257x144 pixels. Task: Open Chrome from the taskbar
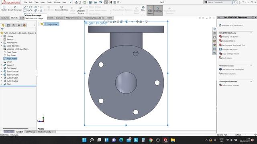151,140
